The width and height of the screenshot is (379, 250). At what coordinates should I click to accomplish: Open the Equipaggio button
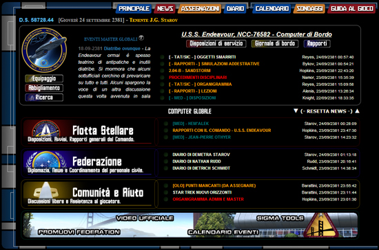[44, 78]
